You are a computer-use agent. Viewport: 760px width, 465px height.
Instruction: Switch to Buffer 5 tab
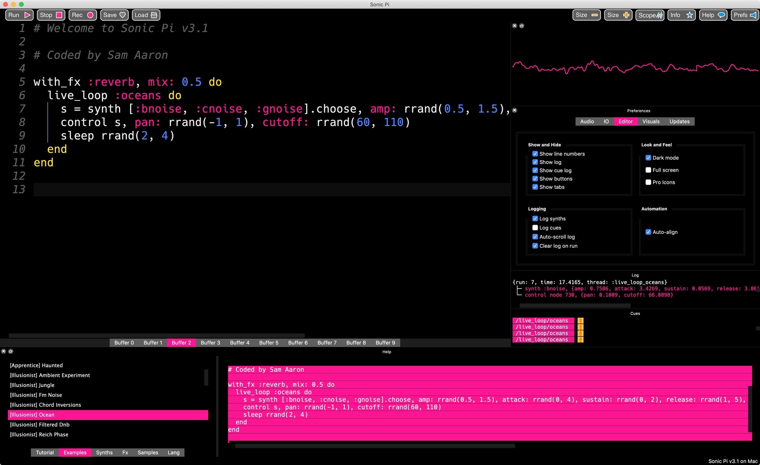(269, 343)
